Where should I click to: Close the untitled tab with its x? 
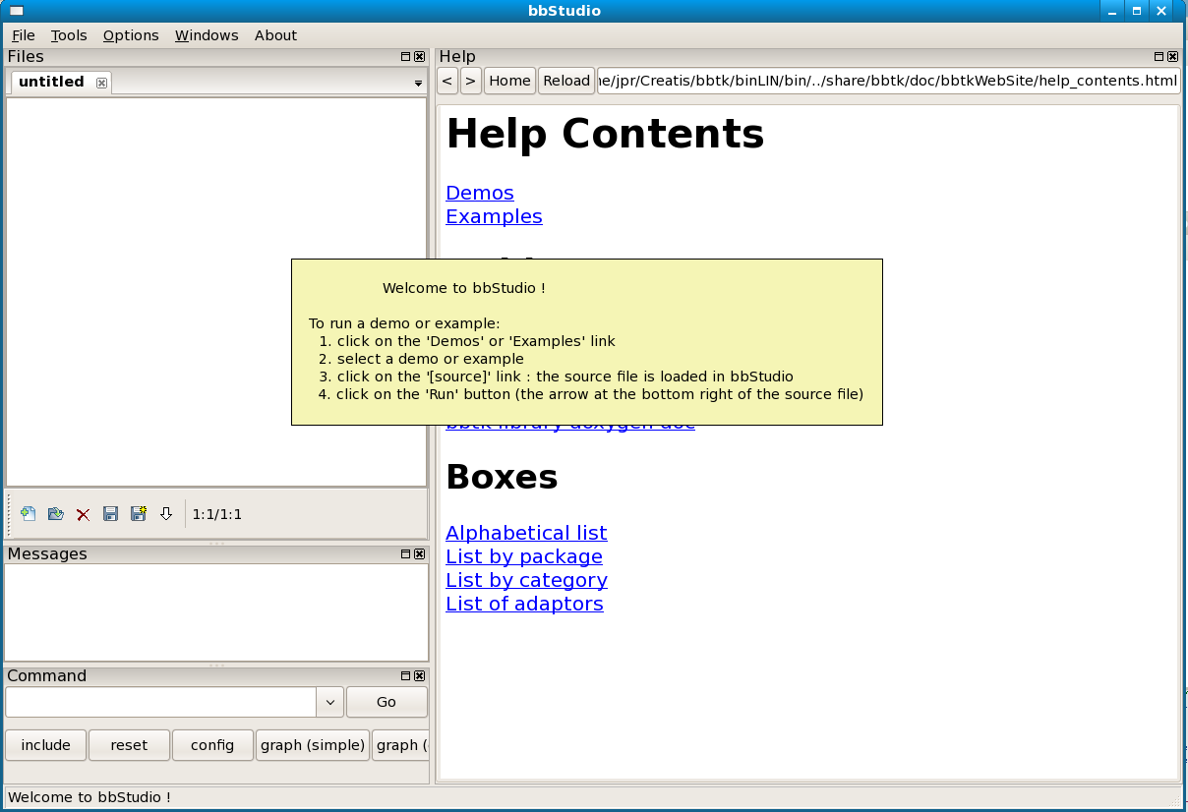101,83
